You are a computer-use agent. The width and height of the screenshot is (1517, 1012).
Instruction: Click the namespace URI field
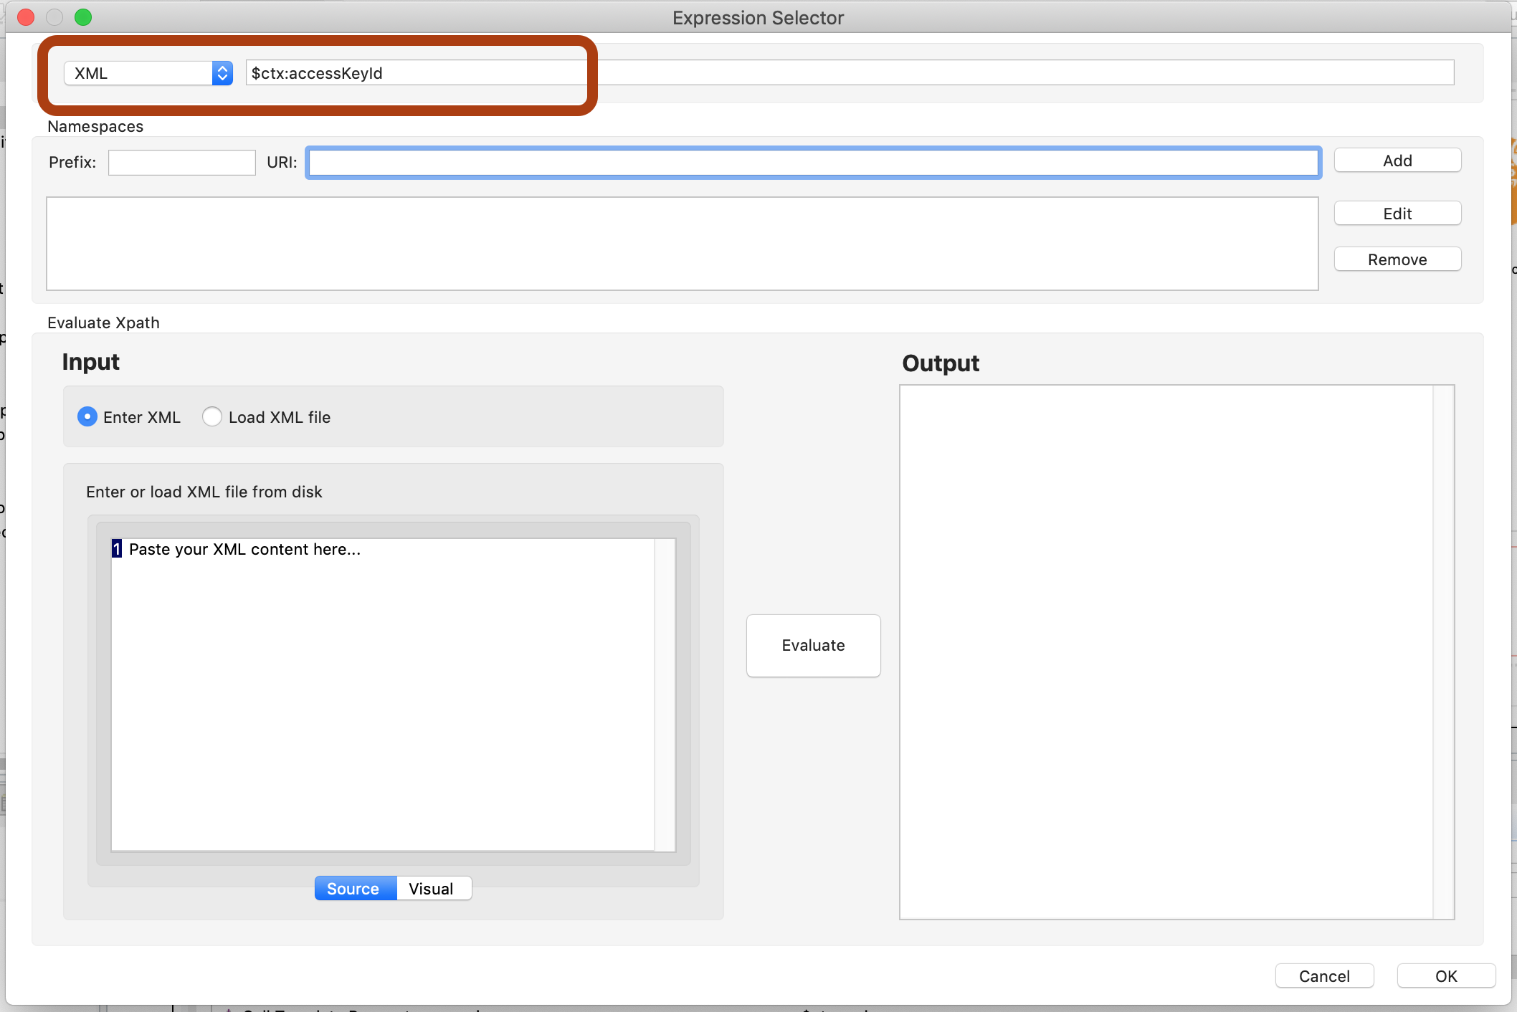click(813, 163)
